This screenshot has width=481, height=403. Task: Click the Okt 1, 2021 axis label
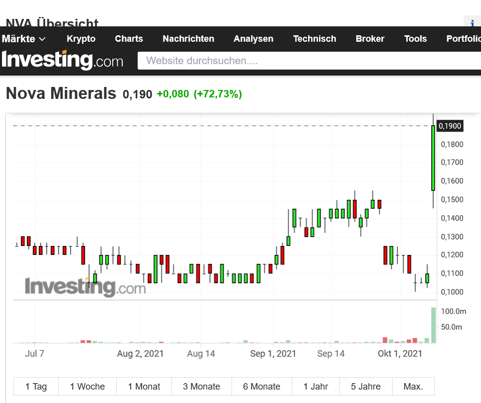(400, 354)
